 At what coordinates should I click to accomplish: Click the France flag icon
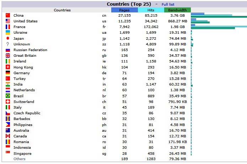tap(8, 27)
